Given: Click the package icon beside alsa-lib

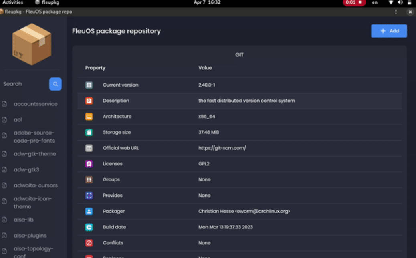Looking at the screenshot, I should (x=4, y=220).
